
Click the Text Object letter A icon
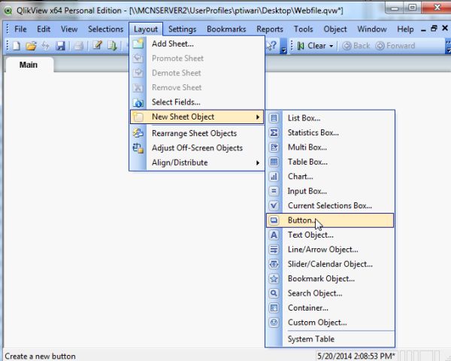tap(274, 235)
